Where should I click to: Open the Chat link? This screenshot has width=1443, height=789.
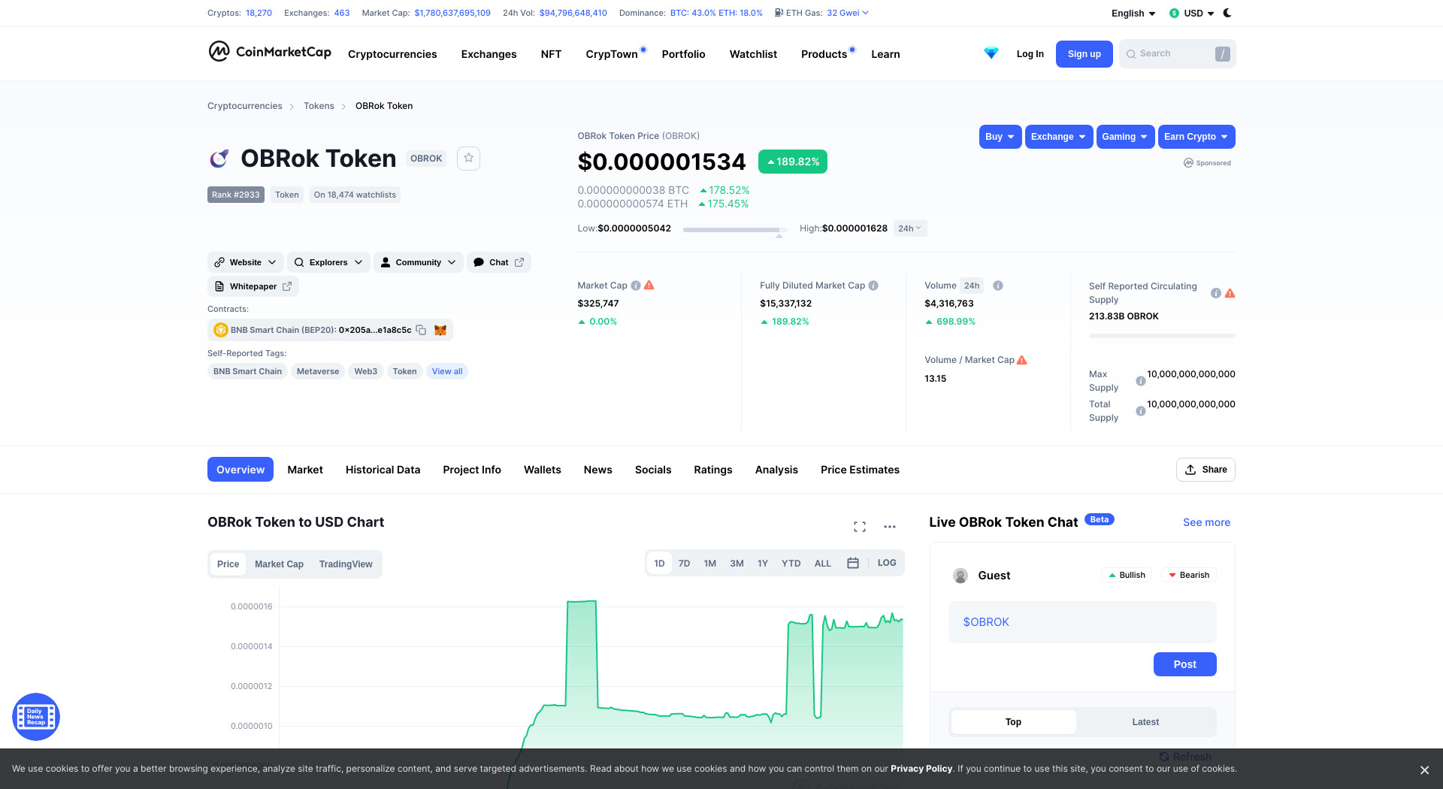(499, 262)
